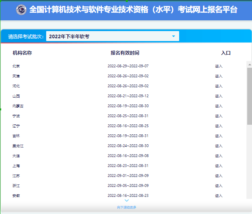Click the 辽宁 institution name
The width and height of the screenshot is (252, 214).
(16, 126)
